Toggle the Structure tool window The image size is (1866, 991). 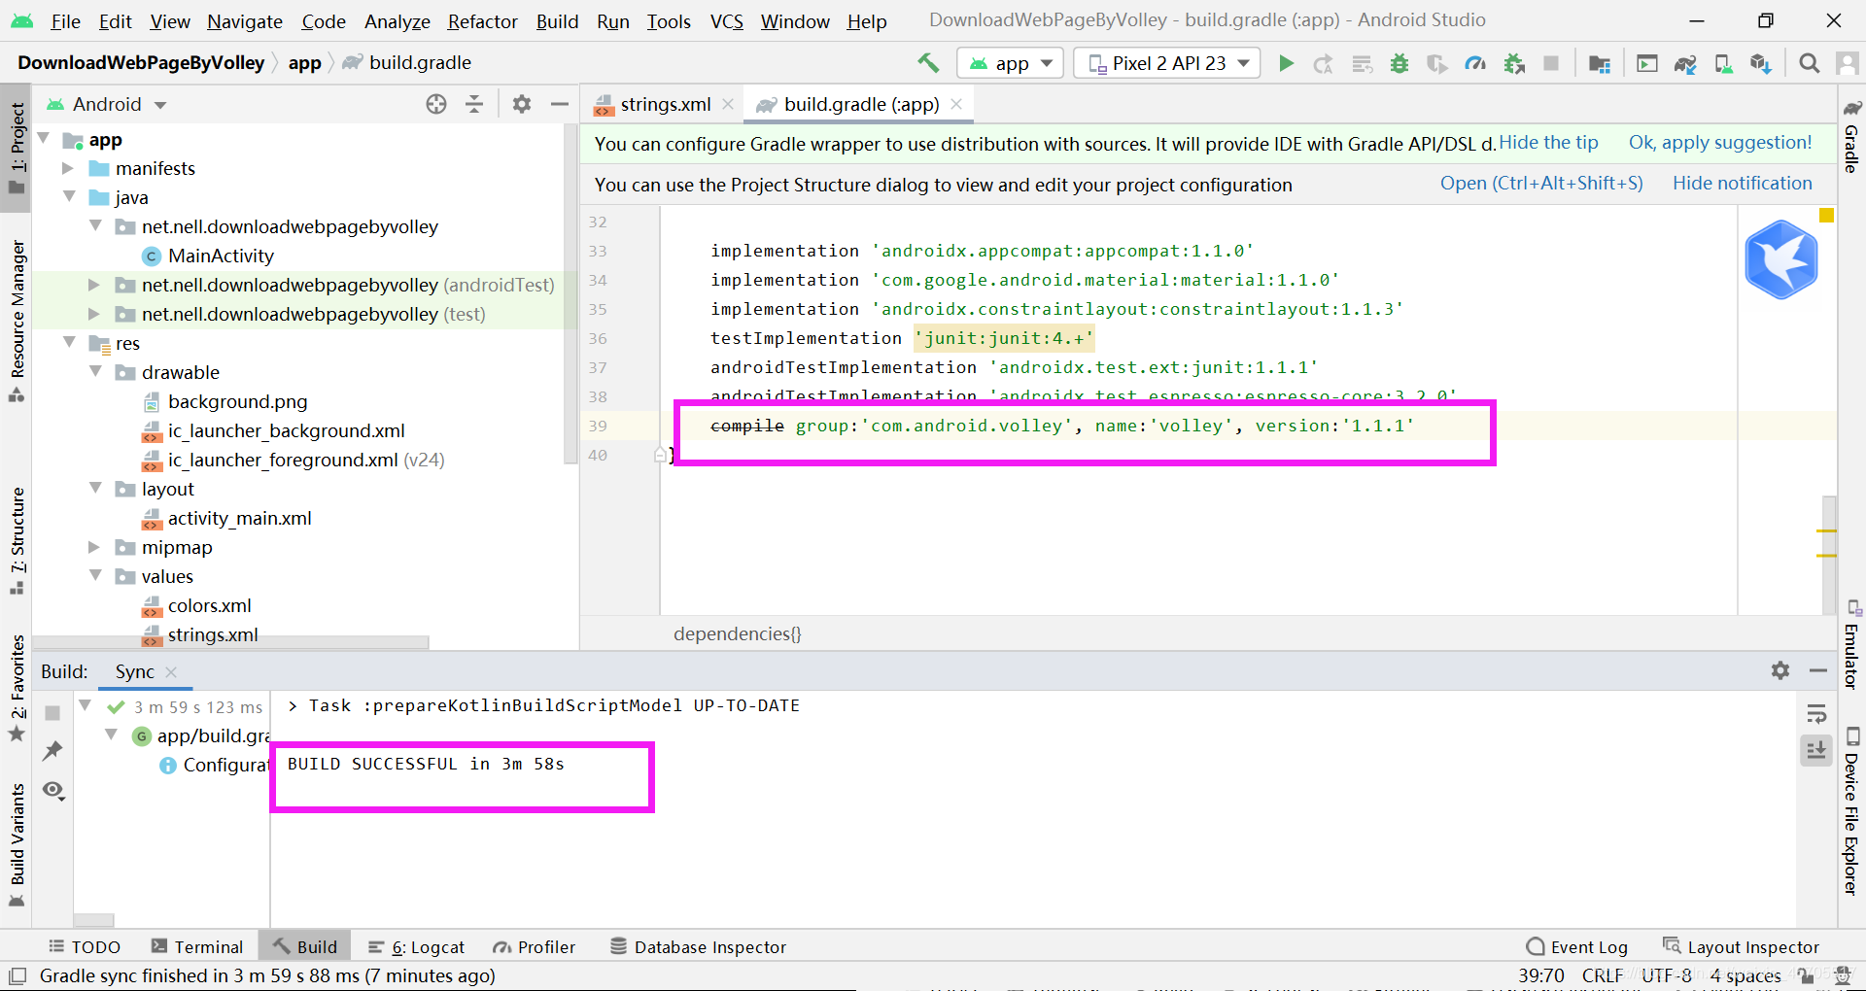[x=17, y=541]
